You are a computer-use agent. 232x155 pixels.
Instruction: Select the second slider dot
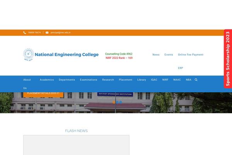pyautogui.click(x=117, y=102)
